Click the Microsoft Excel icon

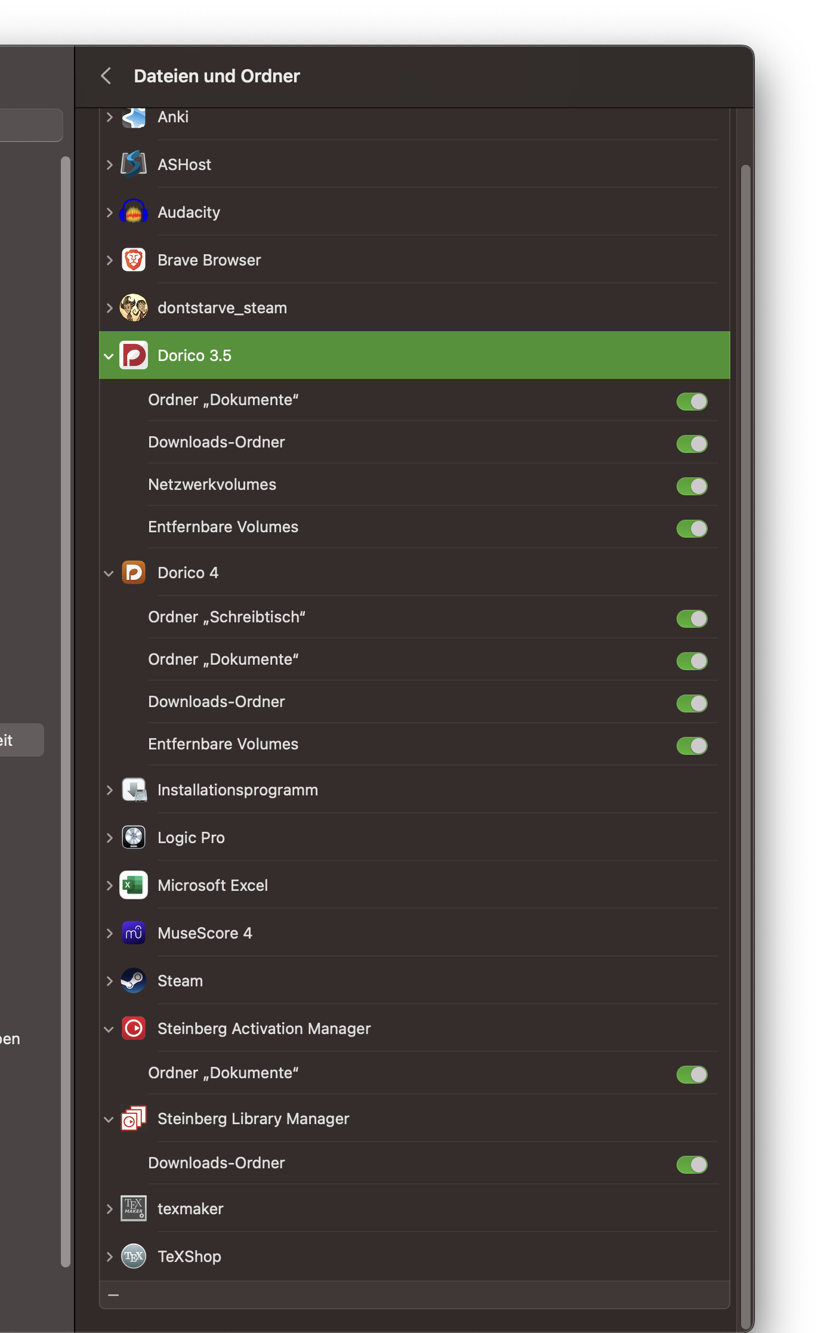pyautogui.click(x=134, y=885)
